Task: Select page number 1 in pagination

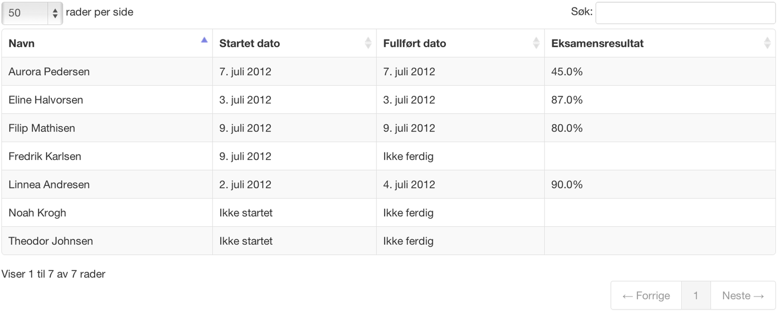Action: click(x=696, y=296)
